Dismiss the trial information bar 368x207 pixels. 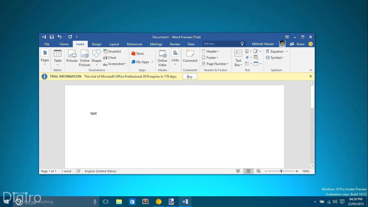[311, 76]
